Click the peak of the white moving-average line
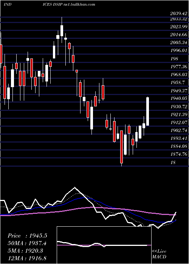Image resolution: width=189 pixels, height=264 pixels. pos(75,187)
